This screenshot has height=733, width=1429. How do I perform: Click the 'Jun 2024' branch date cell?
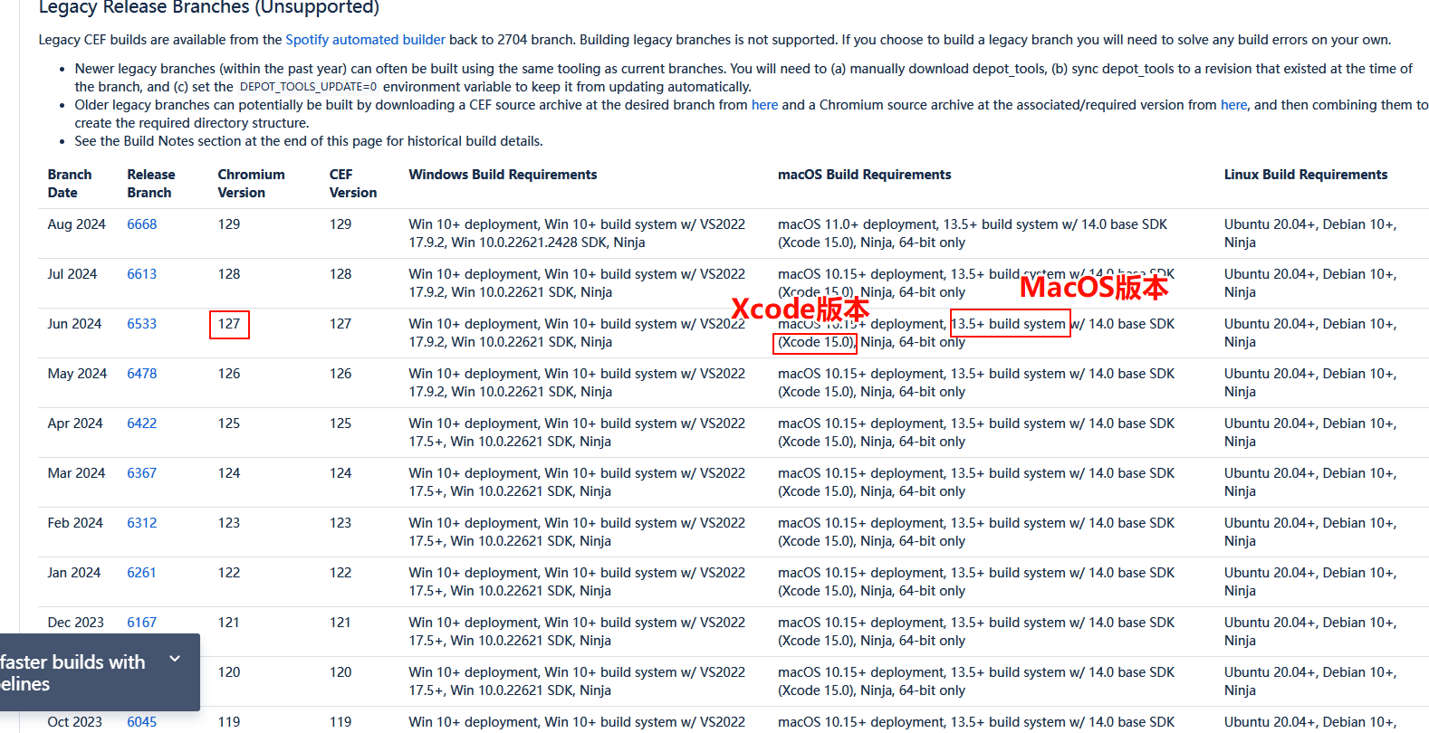pyautogui.click(x=74, y=324)
